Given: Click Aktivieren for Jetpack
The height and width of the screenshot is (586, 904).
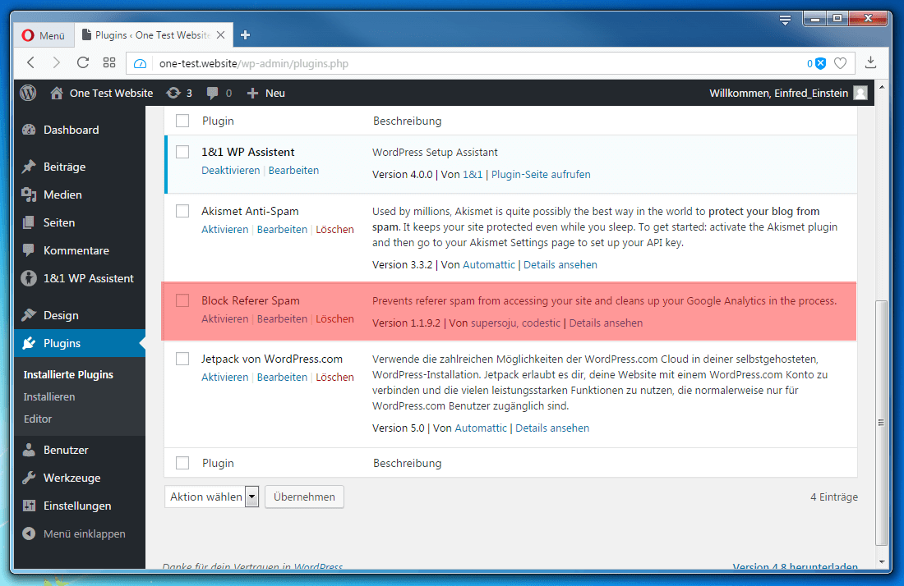Looking at the screenshot, I should point(225,377).
